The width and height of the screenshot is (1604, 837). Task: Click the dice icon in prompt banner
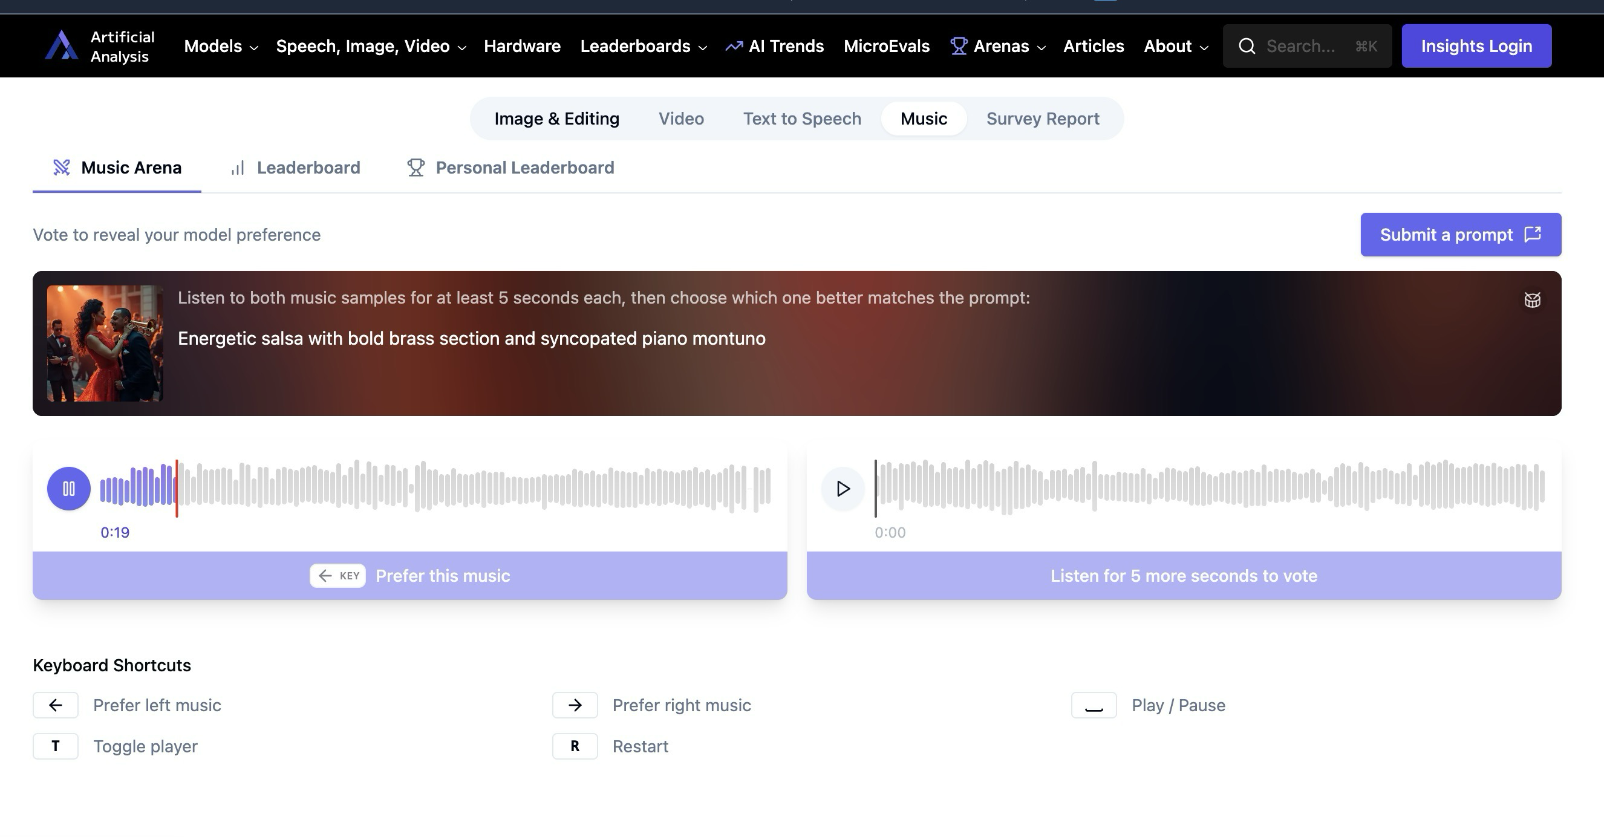[x=1532, y=300]
